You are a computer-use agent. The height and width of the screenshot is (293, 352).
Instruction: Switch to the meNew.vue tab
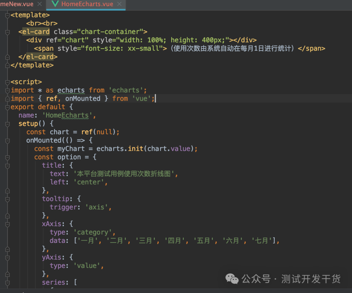click(x=16, y=4)
